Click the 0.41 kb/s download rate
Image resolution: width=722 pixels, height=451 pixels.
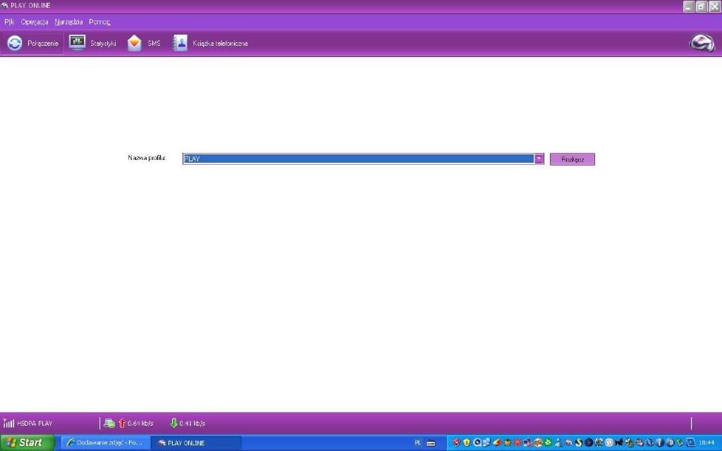click(x=192, y=424)
